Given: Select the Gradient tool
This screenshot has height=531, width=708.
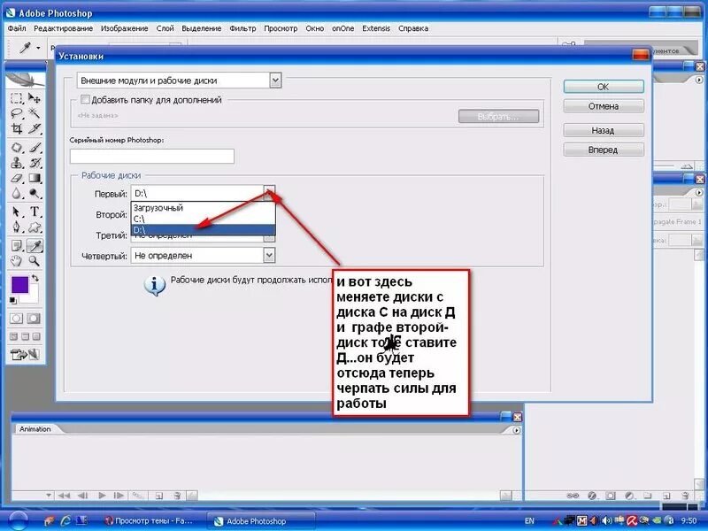Looking at the screenshot, I should (x=35, y=179).
